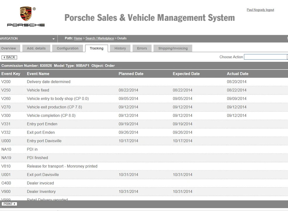This screenshot has height=211, width=288.
Task: Select the V810 event key cell
Action: point(6,166)
